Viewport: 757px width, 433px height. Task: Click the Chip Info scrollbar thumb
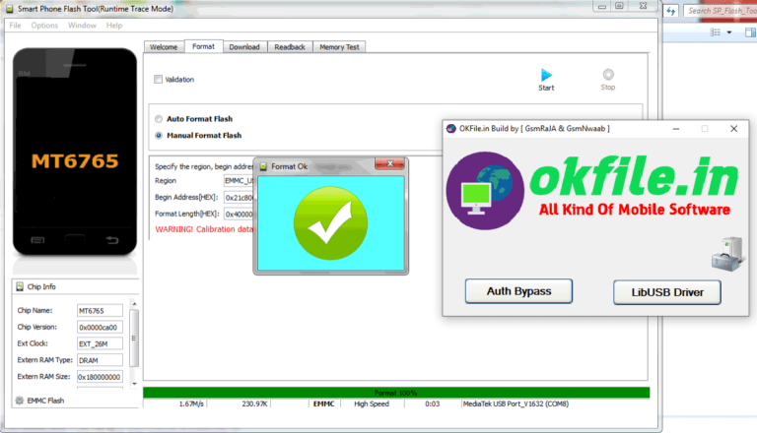point(135,338)
